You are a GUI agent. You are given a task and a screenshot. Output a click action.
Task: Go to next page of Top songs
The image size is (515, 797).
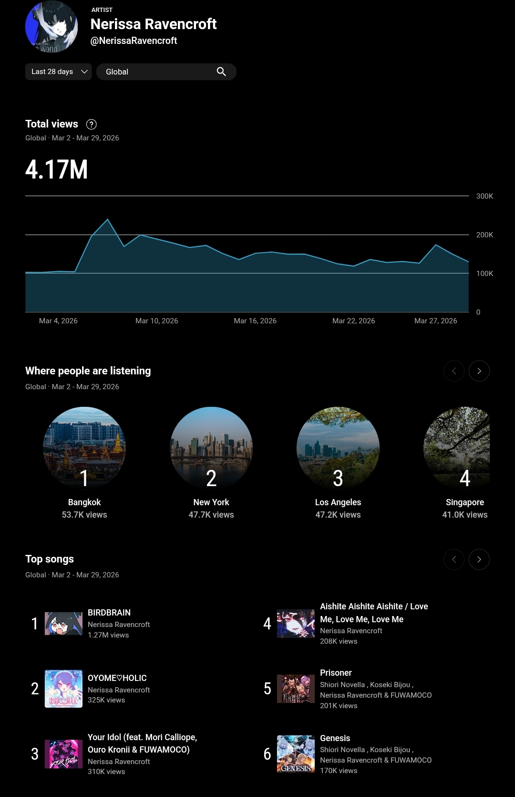coord(479,559)
